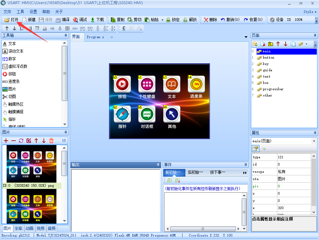Viewport: 319px width, 240px height.
Task: Open the 工具 menu
Action: point(20,12)
